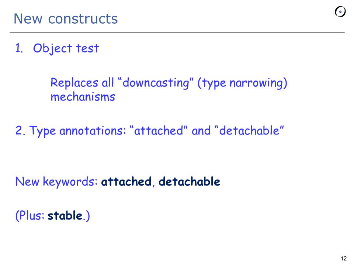This screenshot has width=354, height=266.
Task: Click the "Object test" heading
Action: click(x=66, y=48)
